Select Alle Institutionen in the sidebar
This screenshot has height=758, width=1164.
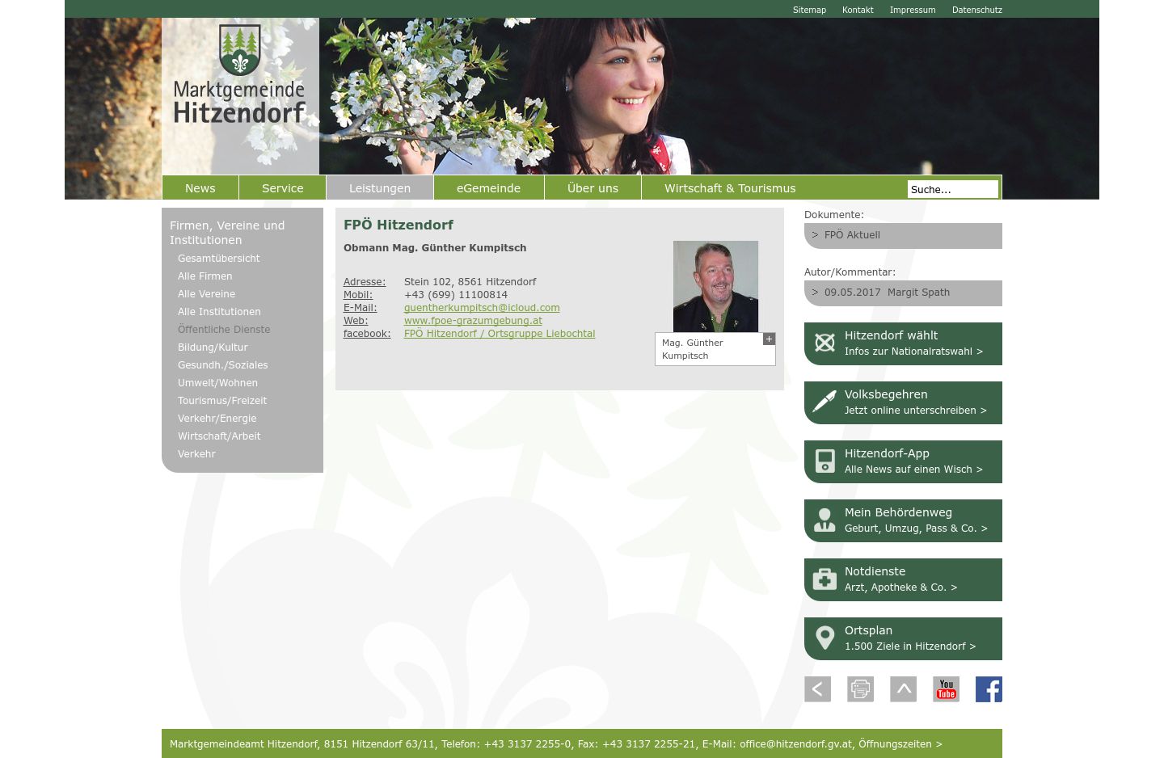pyautogui.click(x=219, y=312)
